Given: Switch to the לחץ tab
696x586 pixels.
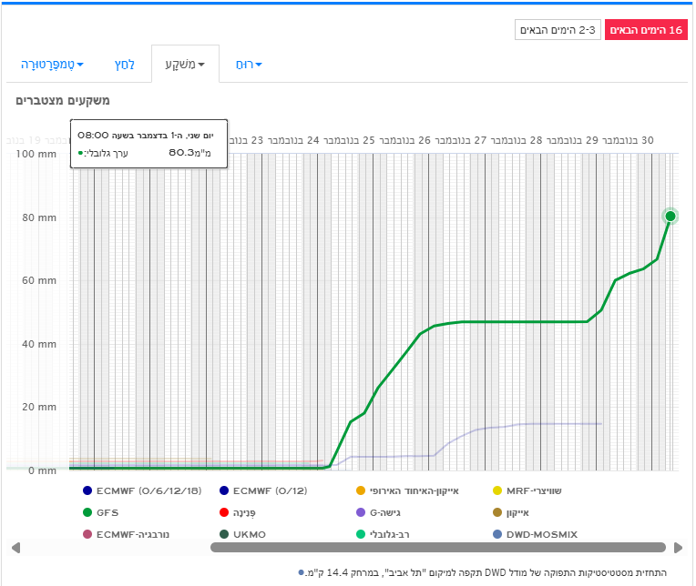Looking at the screenshot, I should coord(125,65).
